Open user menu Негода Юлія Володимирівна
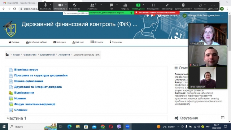Screen dimensions: 231x130 [203, 16]
